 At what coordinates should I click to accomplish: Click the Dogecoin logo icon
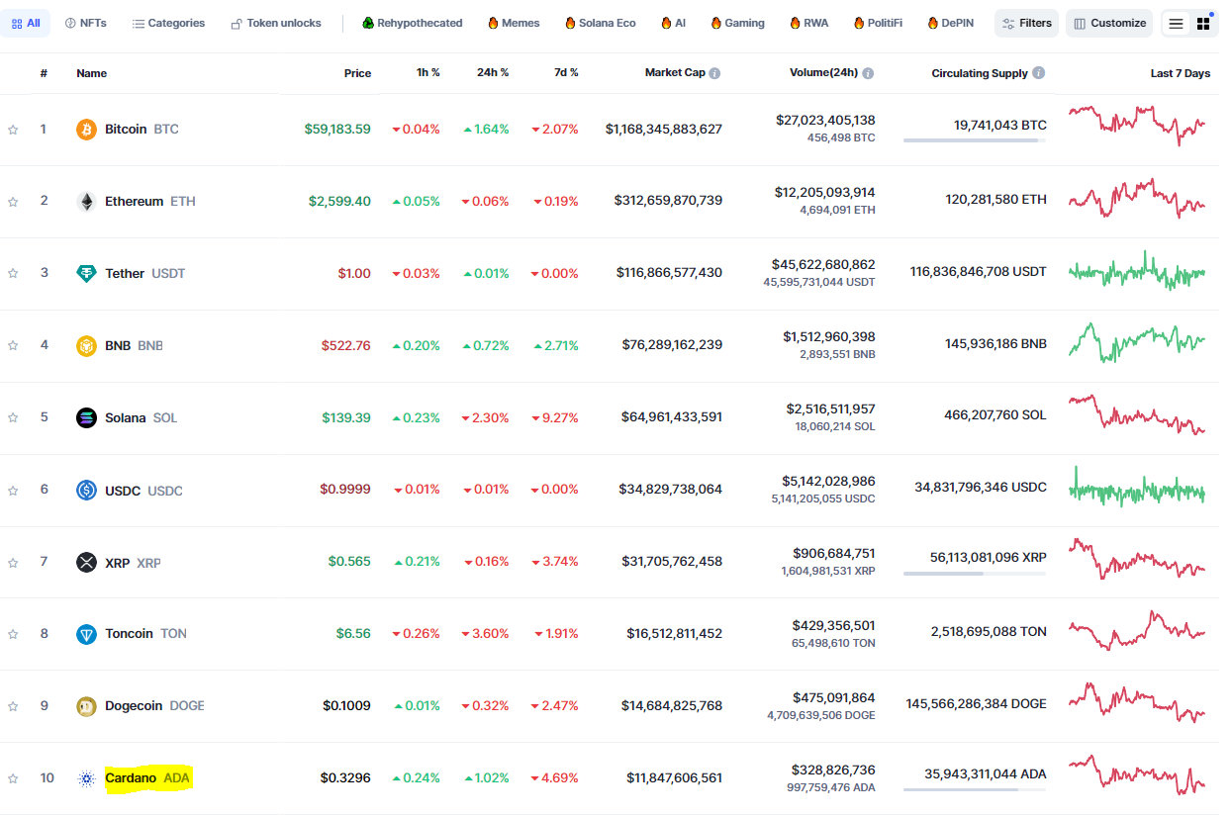[x=87, y=706]
